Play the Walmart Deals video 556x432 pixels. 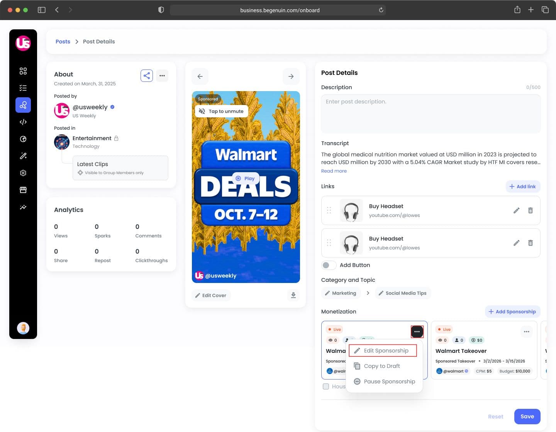246,178
